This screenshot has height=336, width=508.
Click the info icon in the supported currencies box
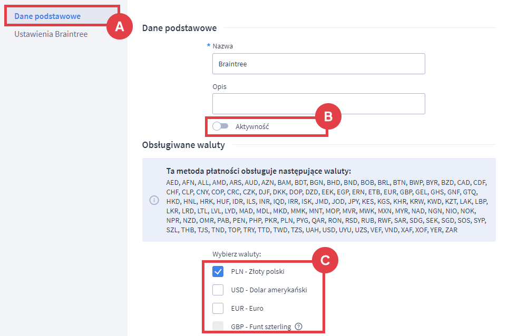tap(154, 200)
